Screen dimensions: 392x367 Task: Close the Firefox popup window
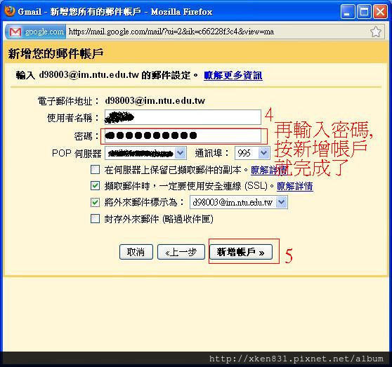[x=381, y=12]
